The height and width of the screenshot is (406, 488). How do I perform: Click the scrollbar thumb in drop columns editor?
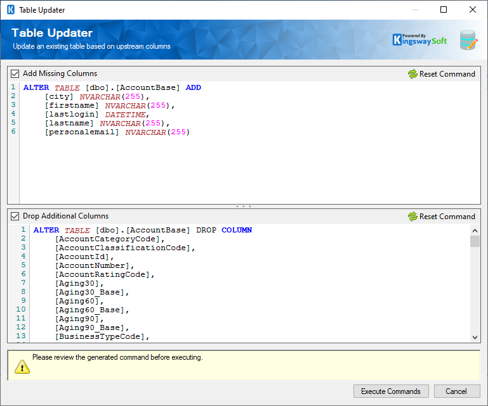point(475,241)
